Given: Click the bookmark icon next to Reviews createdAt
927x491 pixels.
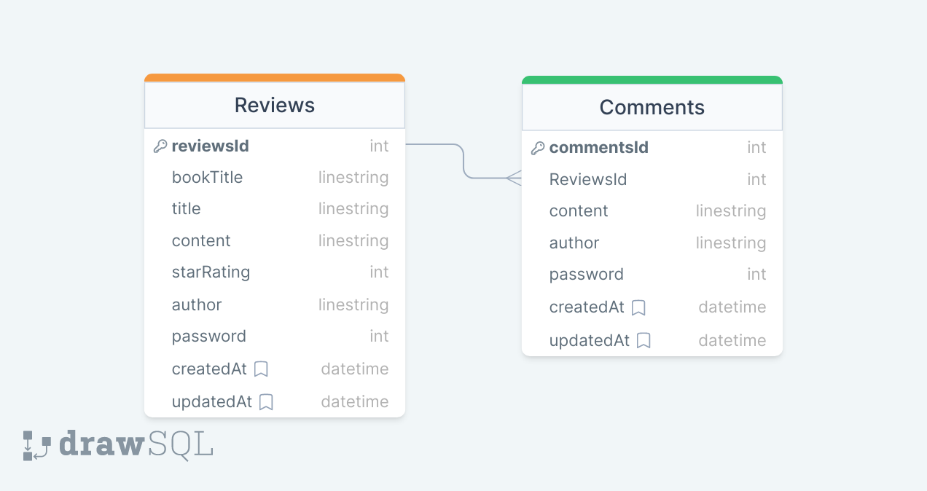Looking at the screenshot, I should coord(261,369).
